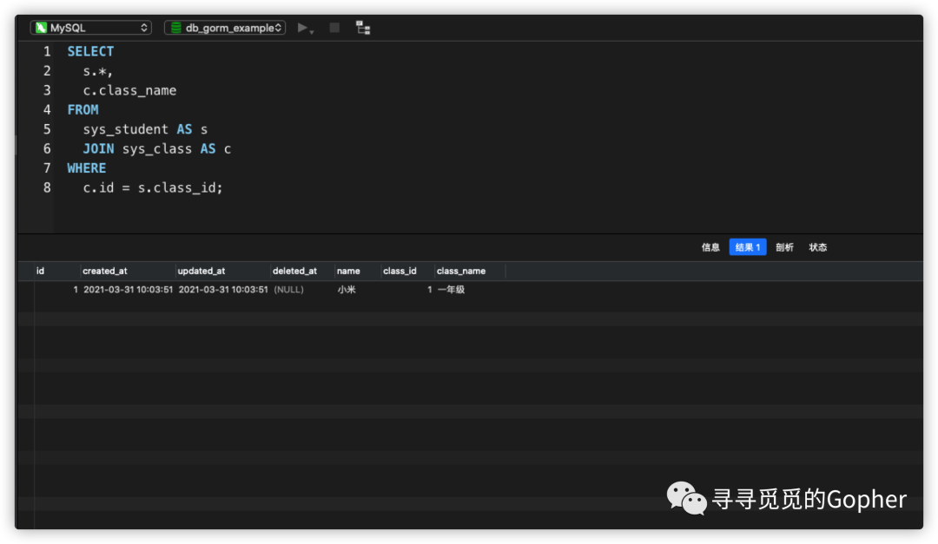938x544 pixels.
Task: Select the created_at value 2021-03-31 10:03:51
Action: 128,289
